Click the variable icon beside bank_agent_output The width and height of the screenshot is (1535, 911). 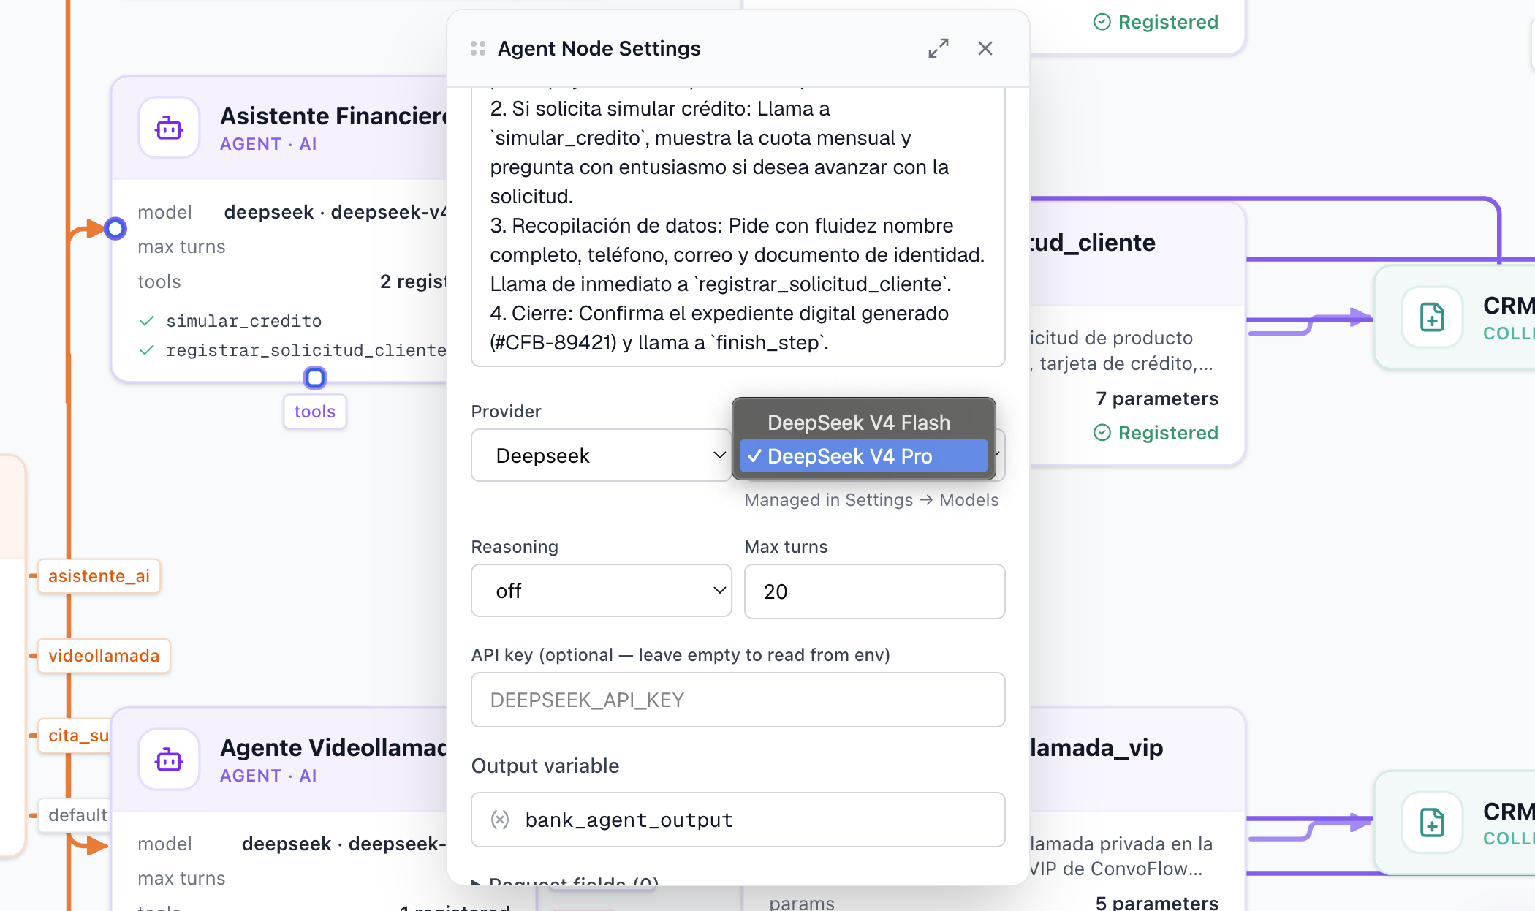[x=500, y=820]
